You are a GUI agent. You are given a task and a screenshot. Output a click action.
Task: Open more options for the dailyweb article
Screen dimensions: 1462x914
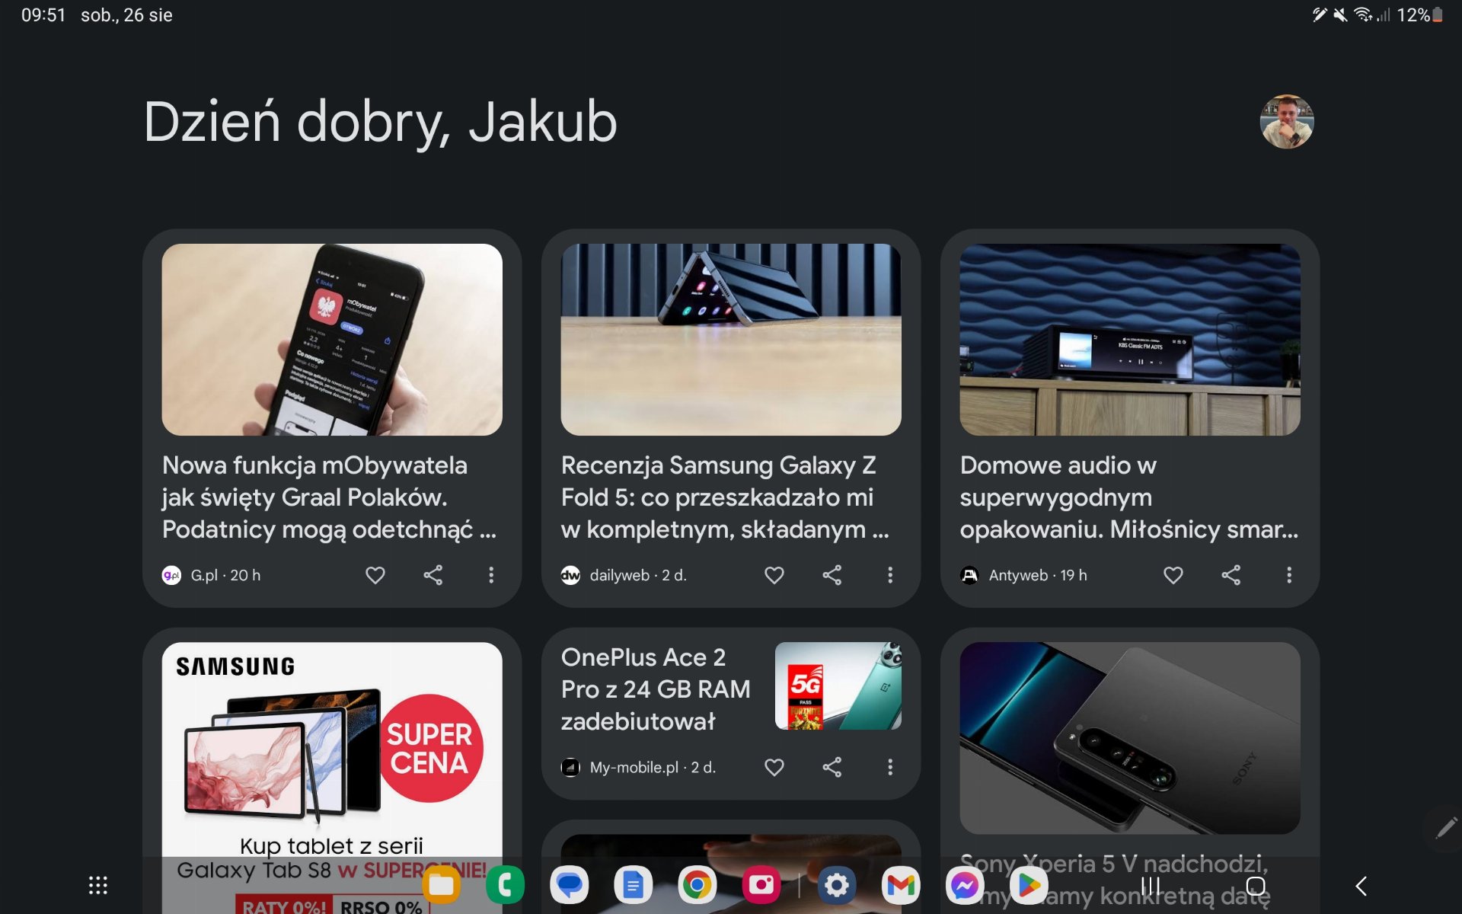(890, 575)
